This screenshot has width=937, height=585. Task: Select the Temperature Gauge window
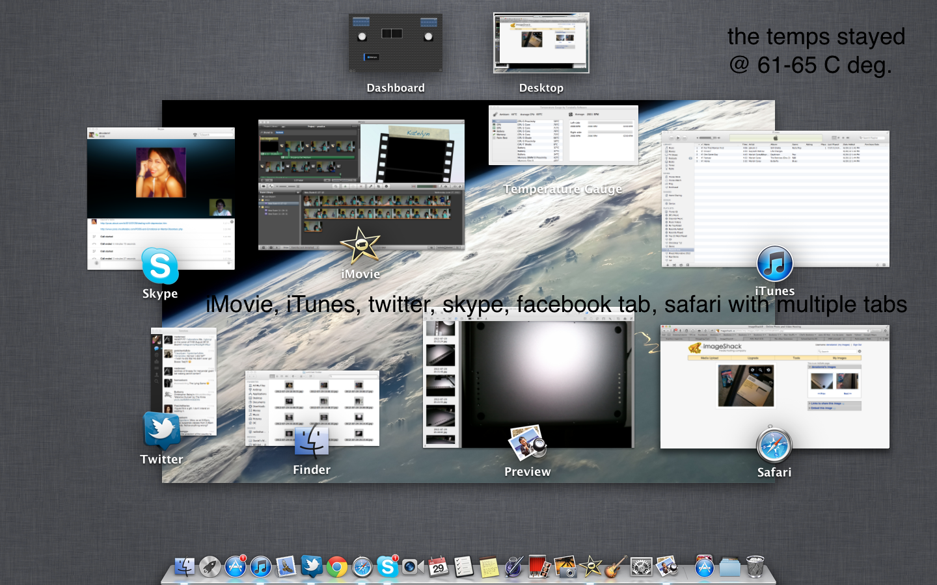564,135
